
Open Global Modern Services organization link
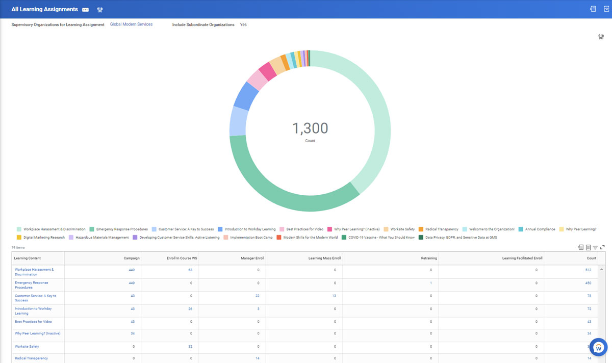(131, 24)
